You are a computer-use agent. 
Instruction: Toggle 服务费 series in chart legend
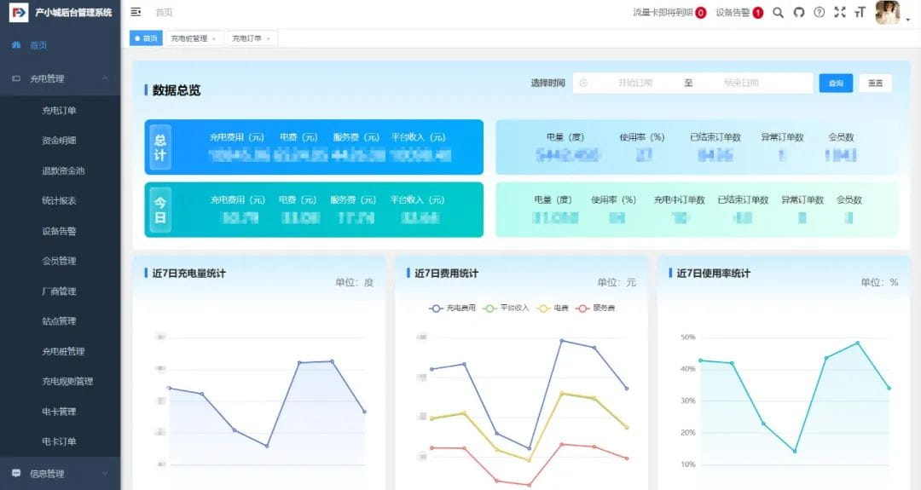click(x=596, y=308)
